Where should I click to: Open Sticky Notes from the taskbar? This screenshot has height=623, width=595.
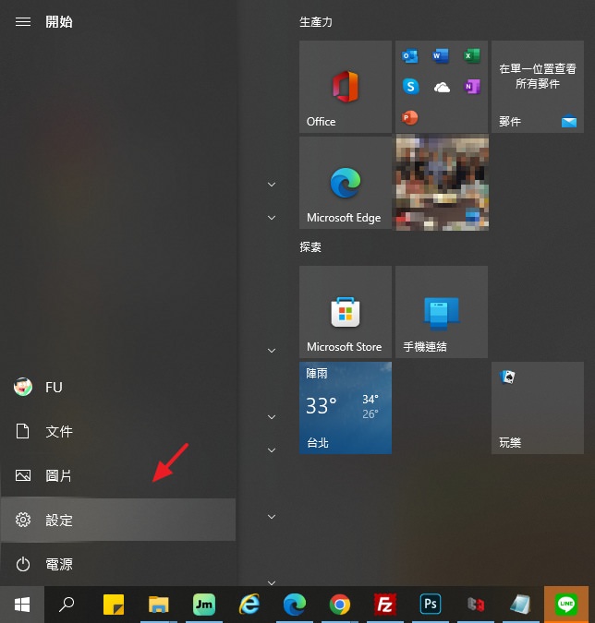(114, 605)
